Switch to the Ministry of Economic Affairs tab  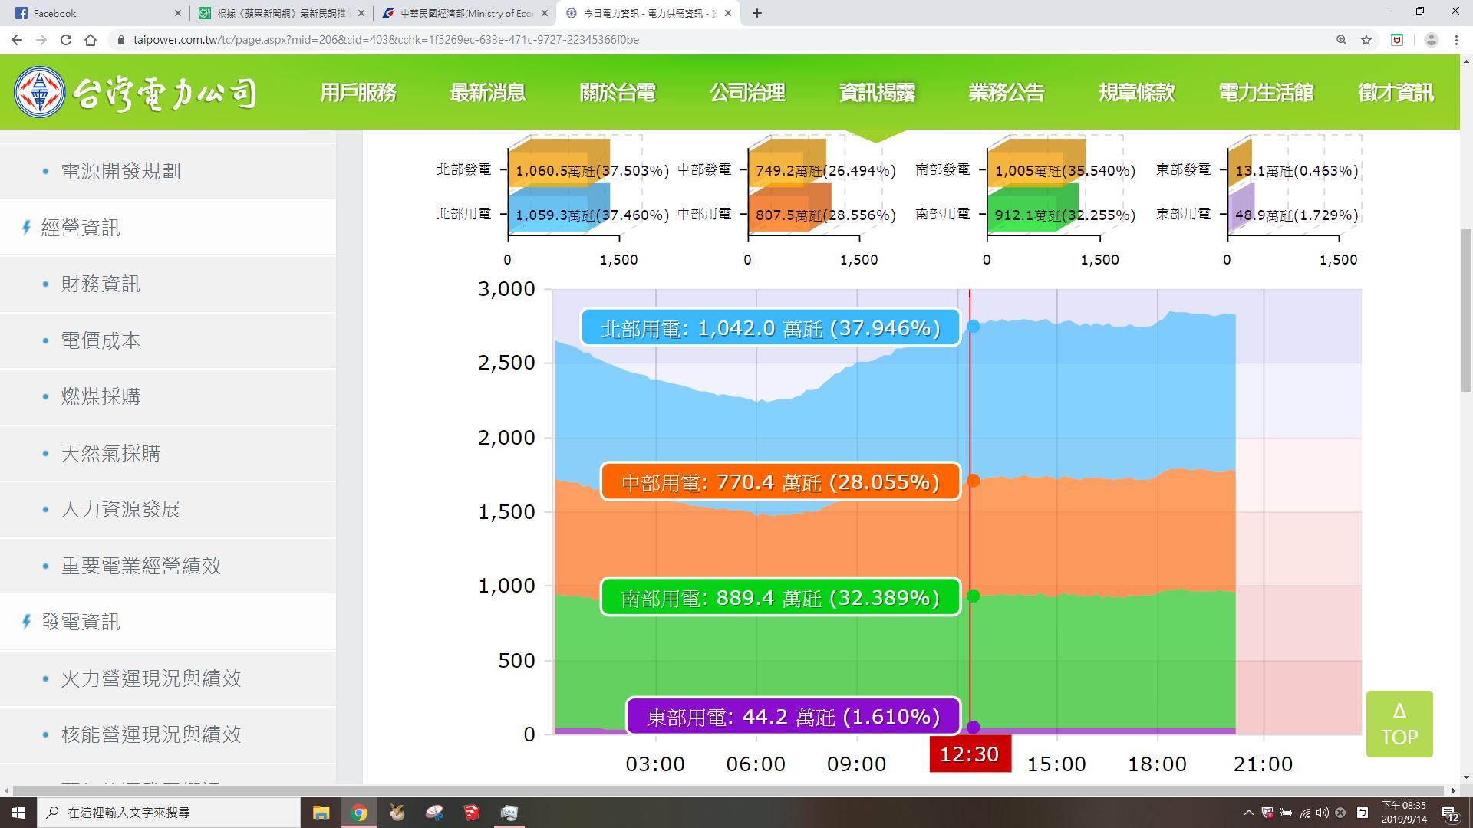tap(464, 13)
